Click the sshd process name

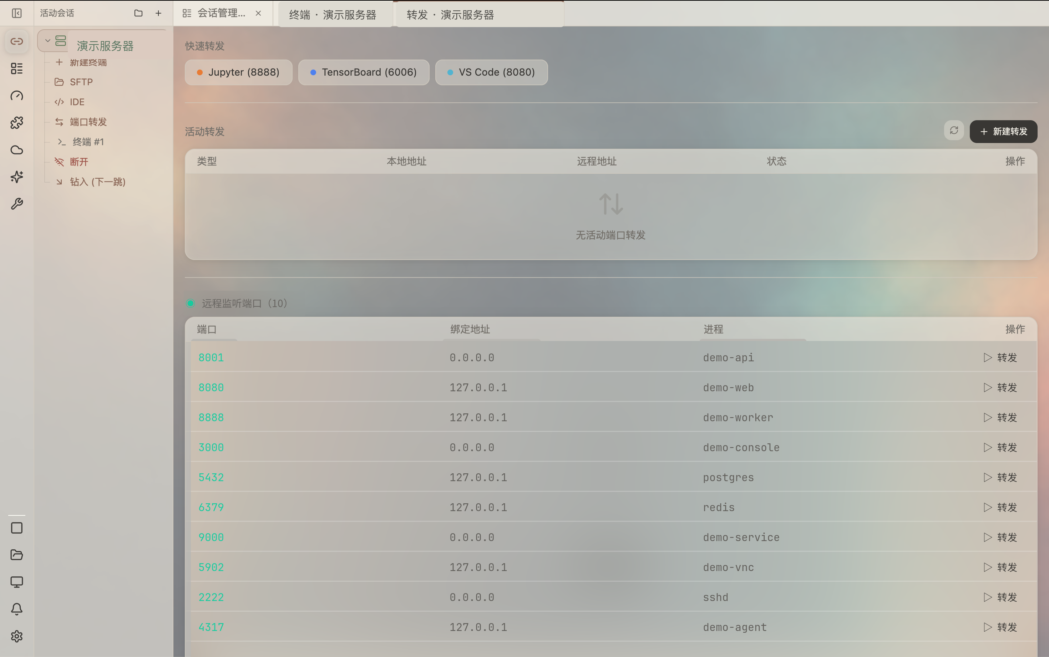tap(716, 597)
